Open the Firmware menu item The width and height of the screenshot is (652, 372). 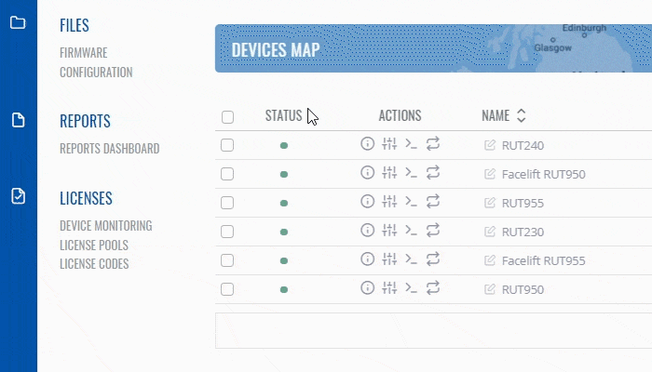(x=84, y=53)
